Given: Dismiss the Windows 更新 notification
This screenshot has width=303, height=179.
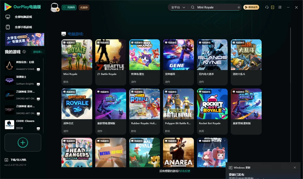Looking at the screenshot, I should pyautogui.click(x=295, y=168).
